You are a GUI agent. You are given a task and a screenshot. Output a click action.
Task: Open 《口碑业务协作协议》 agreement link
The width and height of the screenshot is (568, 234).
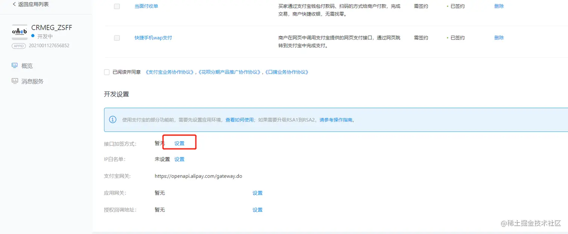coord(287,72)
